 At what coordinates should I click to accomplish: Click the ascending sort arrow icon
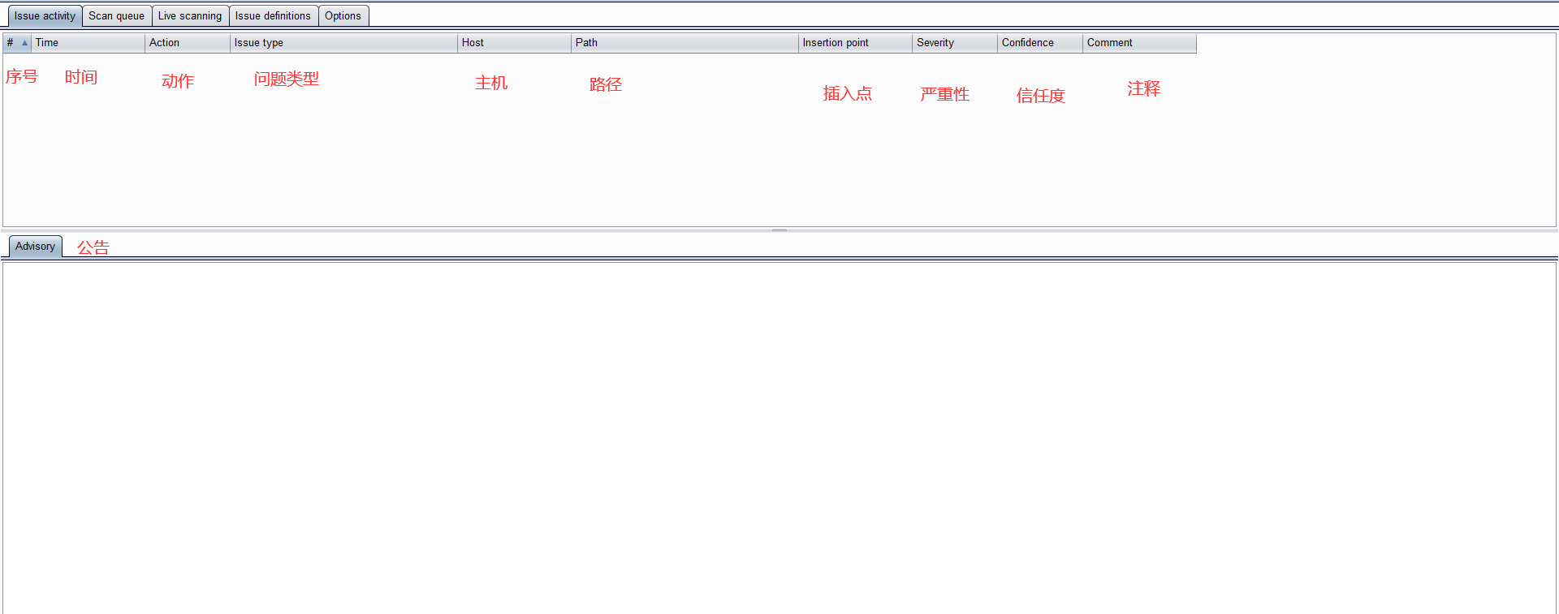(x=24, y=43)
